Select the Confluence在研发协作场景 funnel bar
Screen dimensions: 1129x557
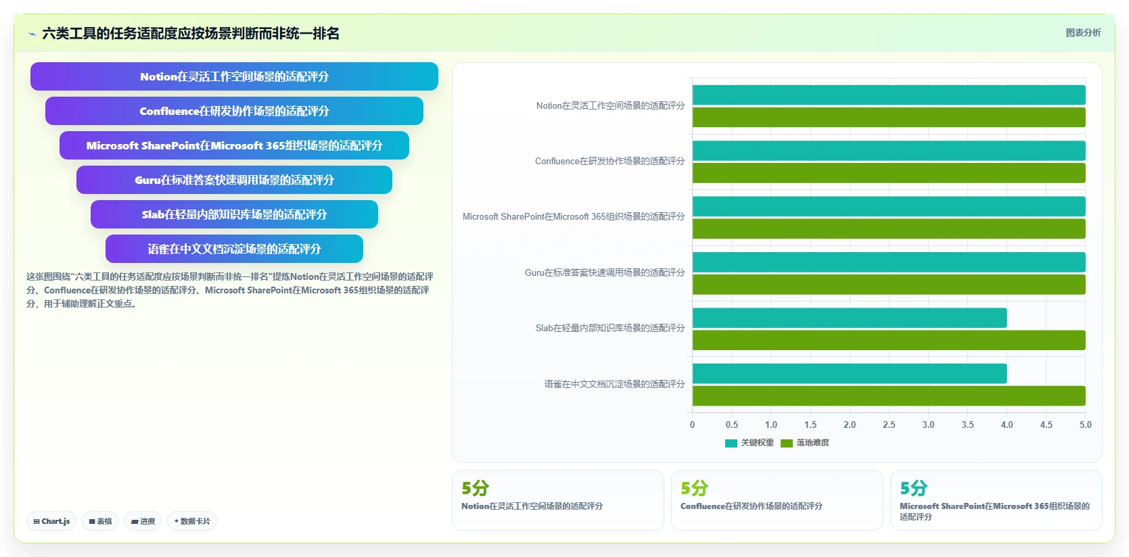tap(234, 111)
